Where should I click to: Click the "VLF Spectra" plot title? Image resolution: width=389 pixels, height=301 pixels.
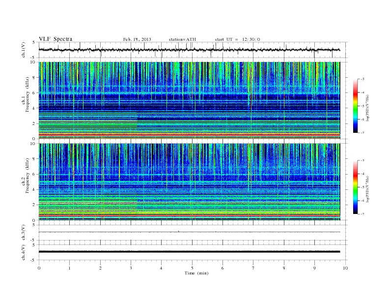56,39
